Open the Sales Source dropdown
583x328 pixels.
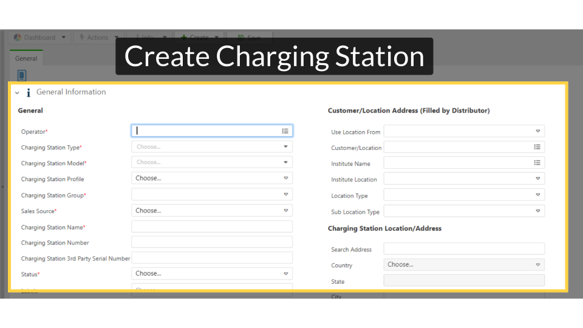pos(212,211)
